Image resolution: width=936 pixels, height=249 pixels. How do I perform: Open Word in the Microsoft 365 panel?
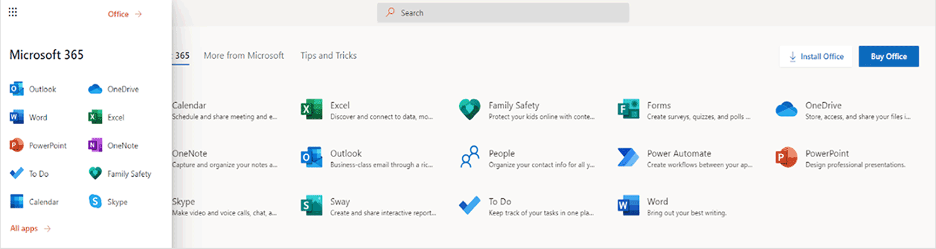(29, 117)
